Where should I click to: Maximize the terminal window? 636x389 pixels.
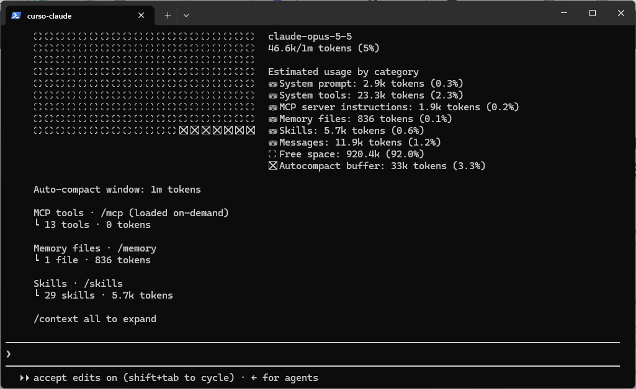coord(592,13)
